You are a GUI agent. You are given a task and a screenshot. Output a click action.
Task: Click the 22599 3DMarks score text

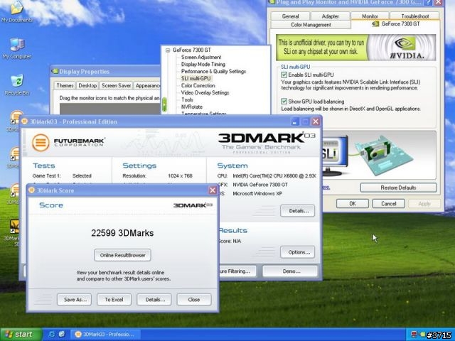tap(122, 233)
